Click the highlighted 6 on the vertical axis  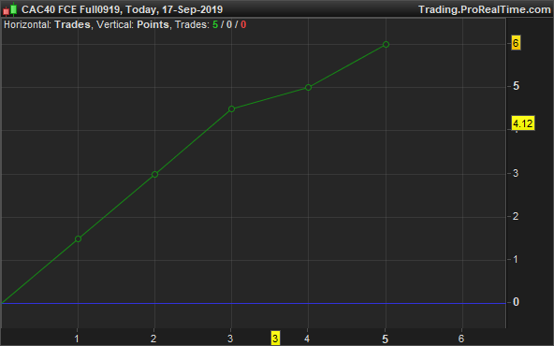tap(516, 43)
